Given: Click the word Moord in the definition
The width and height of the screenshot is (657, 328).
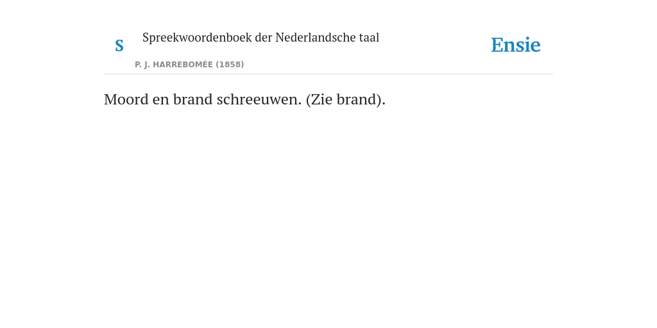Looking at the screenshot, I should pos(126,99).
